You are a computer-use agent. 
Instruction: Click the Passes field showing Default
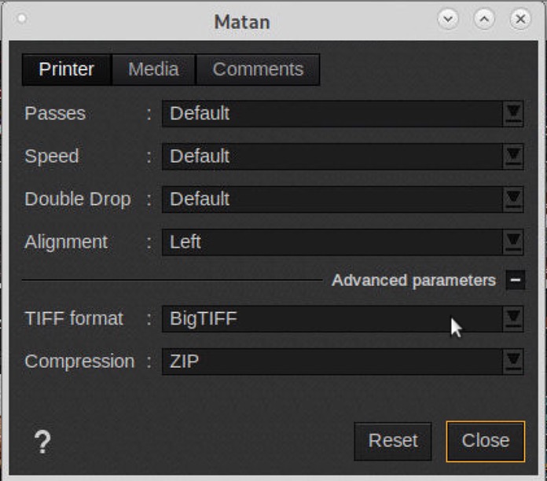[332, 114]
